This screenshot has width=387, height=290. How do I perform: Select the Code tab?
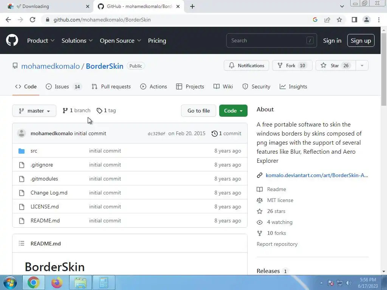[26, 86]
